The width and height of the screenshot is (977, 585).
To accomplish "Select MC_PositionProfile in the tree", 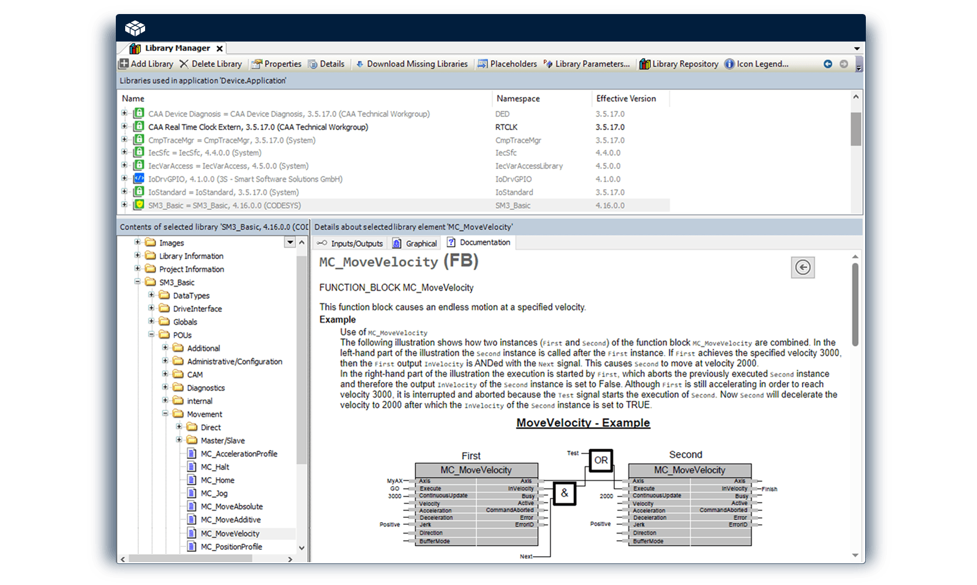I will click(x=231, y=546).
